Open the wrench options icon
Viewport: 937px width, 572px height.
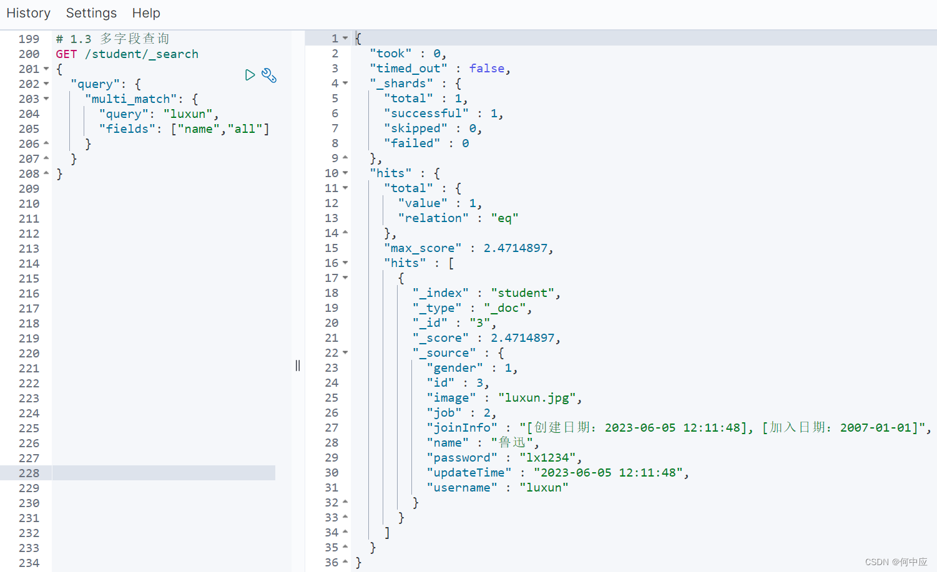pyautogui.click(x=269, y=75)
